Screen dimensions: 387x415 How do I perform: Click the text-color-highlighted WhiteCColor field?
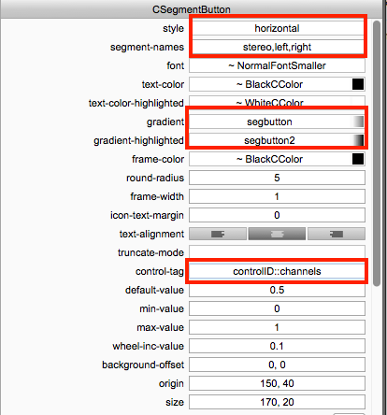click(x=277, y=102)
